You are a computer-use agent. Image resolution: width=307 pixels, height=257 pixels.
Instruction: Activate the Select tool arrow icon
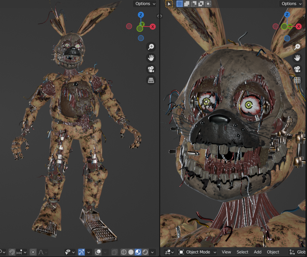tap(169, 4)
